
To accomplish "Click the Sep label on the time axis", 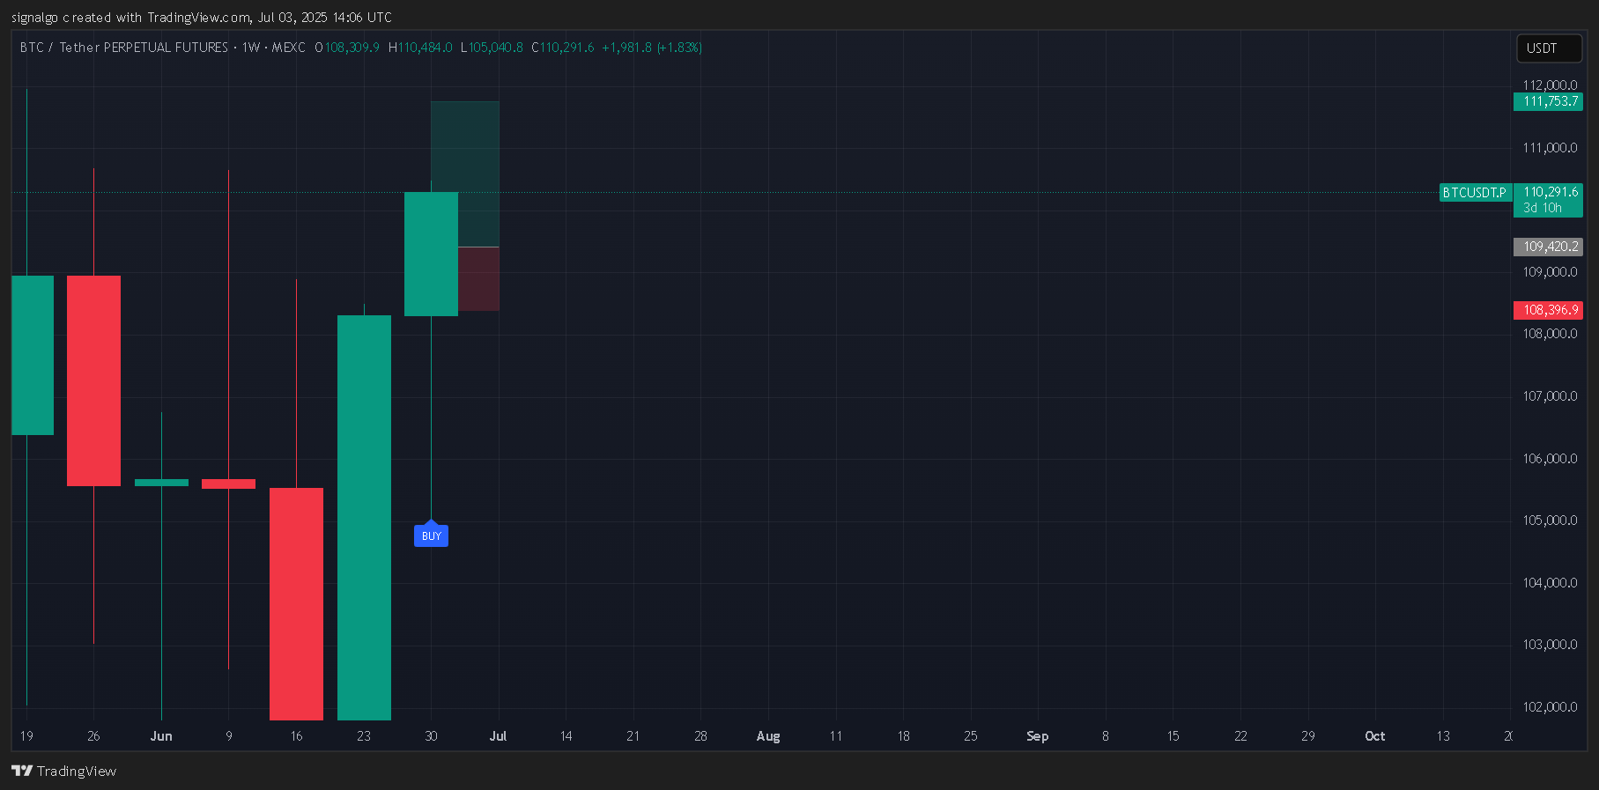I will pos(1038,736).
